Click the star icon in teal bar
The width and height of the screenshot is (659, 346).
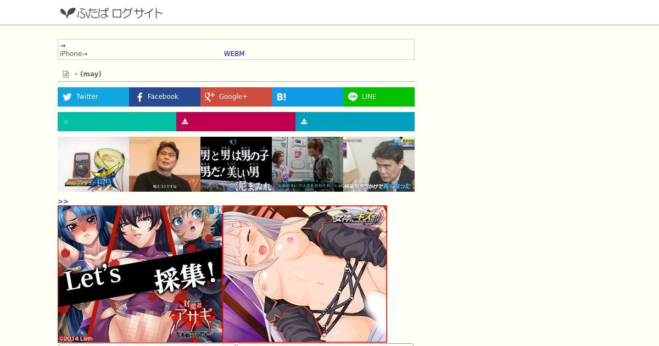pos(66,122)
